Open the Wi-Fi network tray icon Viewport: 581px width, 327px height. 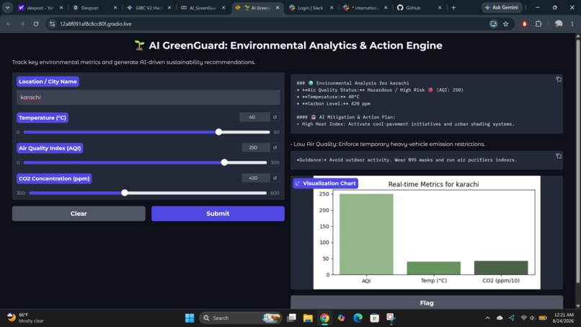click(523, 318)
